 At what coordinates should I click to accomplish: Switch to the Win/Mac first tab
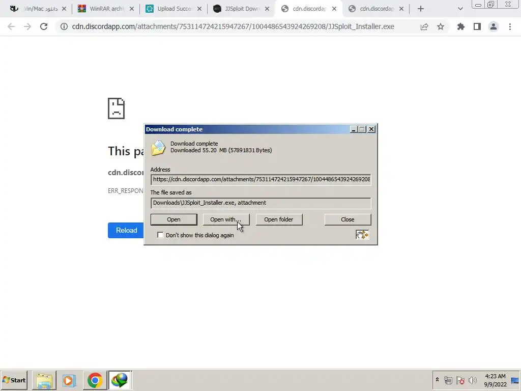pos(37,9)
